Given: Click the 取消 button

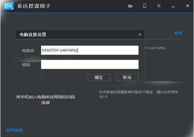Looking at the screenshot, I should point(127,77).
